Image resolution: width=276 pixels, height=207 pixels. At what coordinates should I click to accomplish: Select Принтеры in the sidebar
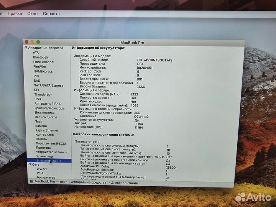[x=43, y=148]
